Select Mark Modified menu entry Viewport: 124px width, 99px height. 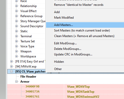(64, 18)
